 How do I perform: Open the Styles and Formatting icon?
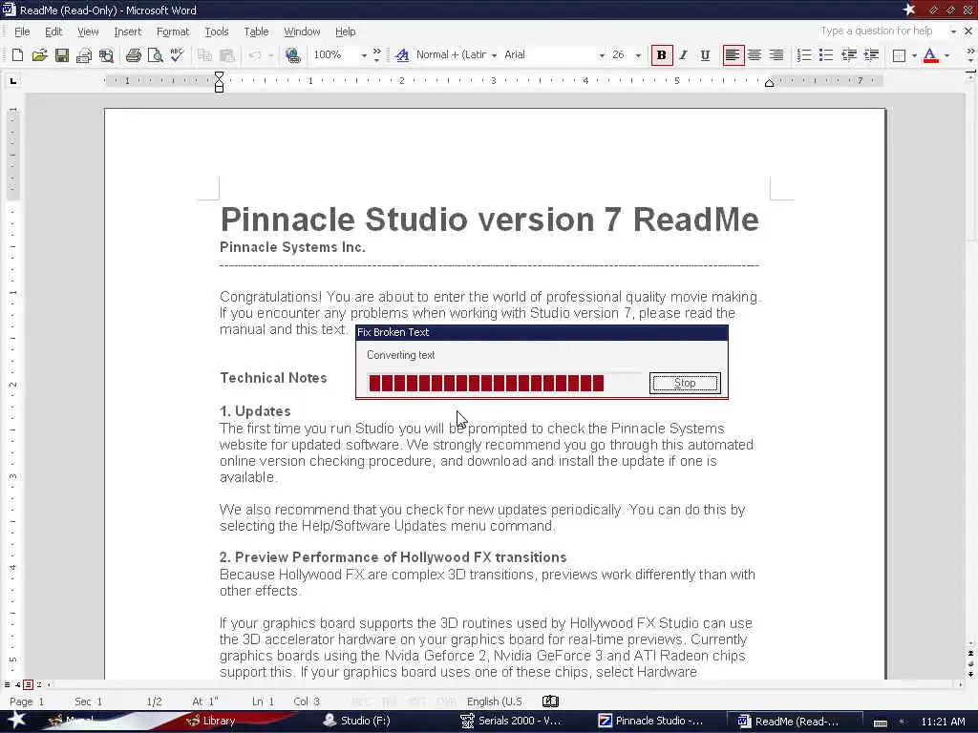[402, 55]
